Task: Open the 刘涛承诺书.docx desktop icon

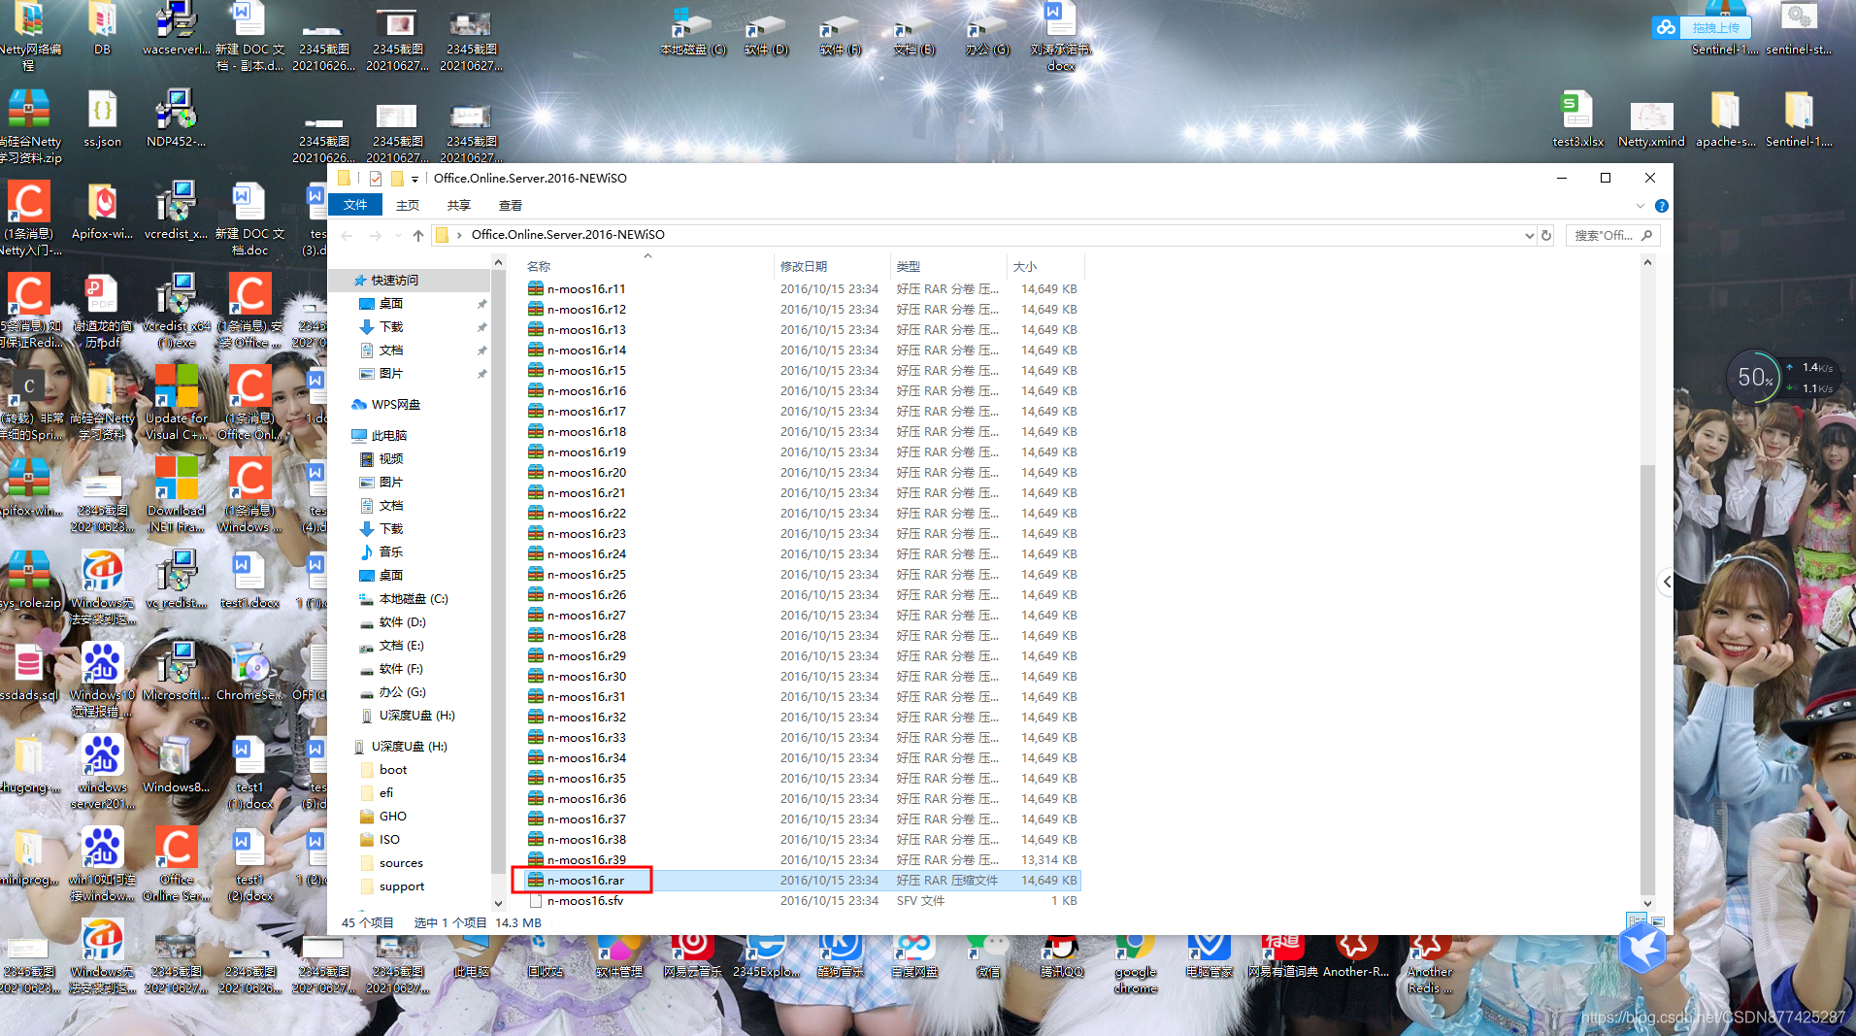Action: coord(1060,37)
